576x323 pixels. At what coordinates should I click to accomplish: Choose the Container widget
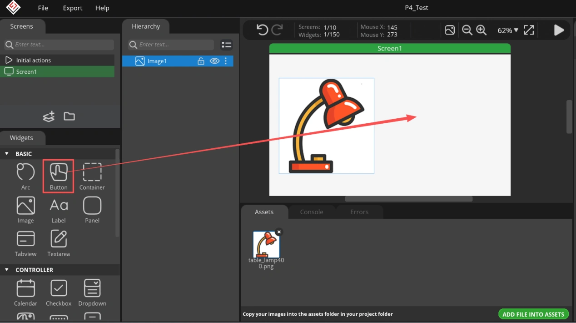92,173
